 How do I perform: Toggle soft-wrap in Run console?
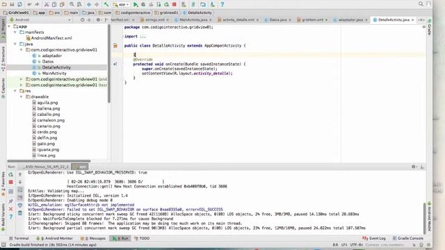click(x=20, y=190)
